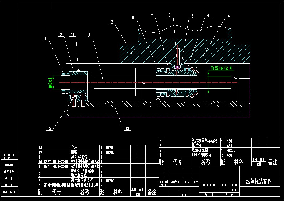Click balloon callout number 8 on drawing
The height and width of the screenshot is (201, 284).
click(133, 17)
